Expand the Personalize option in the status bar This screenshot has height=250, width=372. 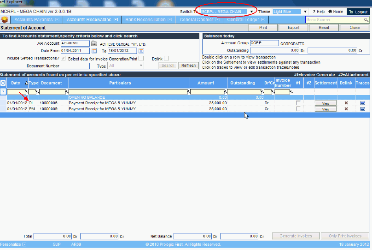[x=24, y=244]
